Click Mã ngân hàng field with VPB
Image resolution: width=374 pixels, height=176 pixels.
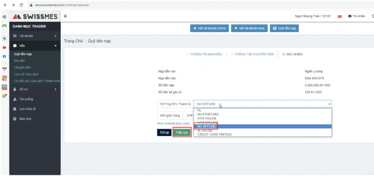pyautogui.click(x=188, y=115)
